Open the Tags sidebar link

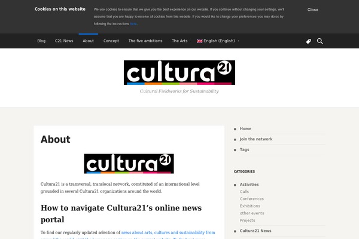point(245,149)
